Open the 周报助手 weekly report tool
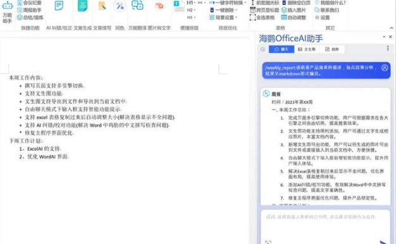This screenshot has height=244, width=396. (x=29, y=10)
